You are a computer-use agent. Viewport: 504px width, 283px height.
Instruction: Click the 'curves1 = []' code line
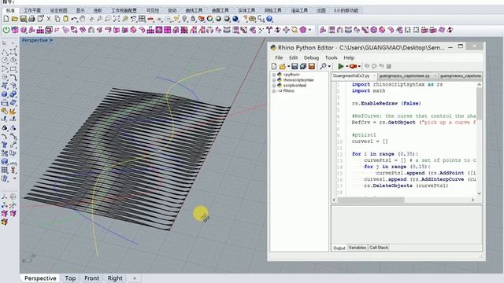(x=369, y=141)
